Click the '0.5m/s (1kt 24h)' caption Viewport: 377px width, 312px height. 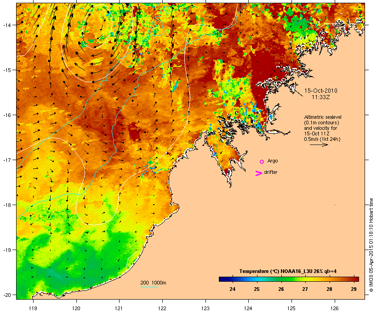322,139
